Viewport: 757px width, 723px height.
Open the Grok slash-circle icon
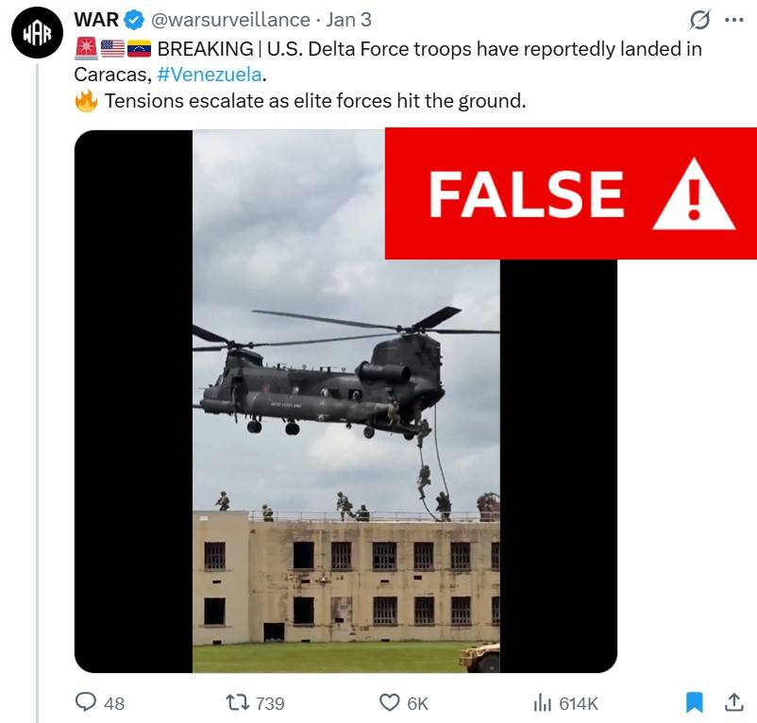coord(699,20)
